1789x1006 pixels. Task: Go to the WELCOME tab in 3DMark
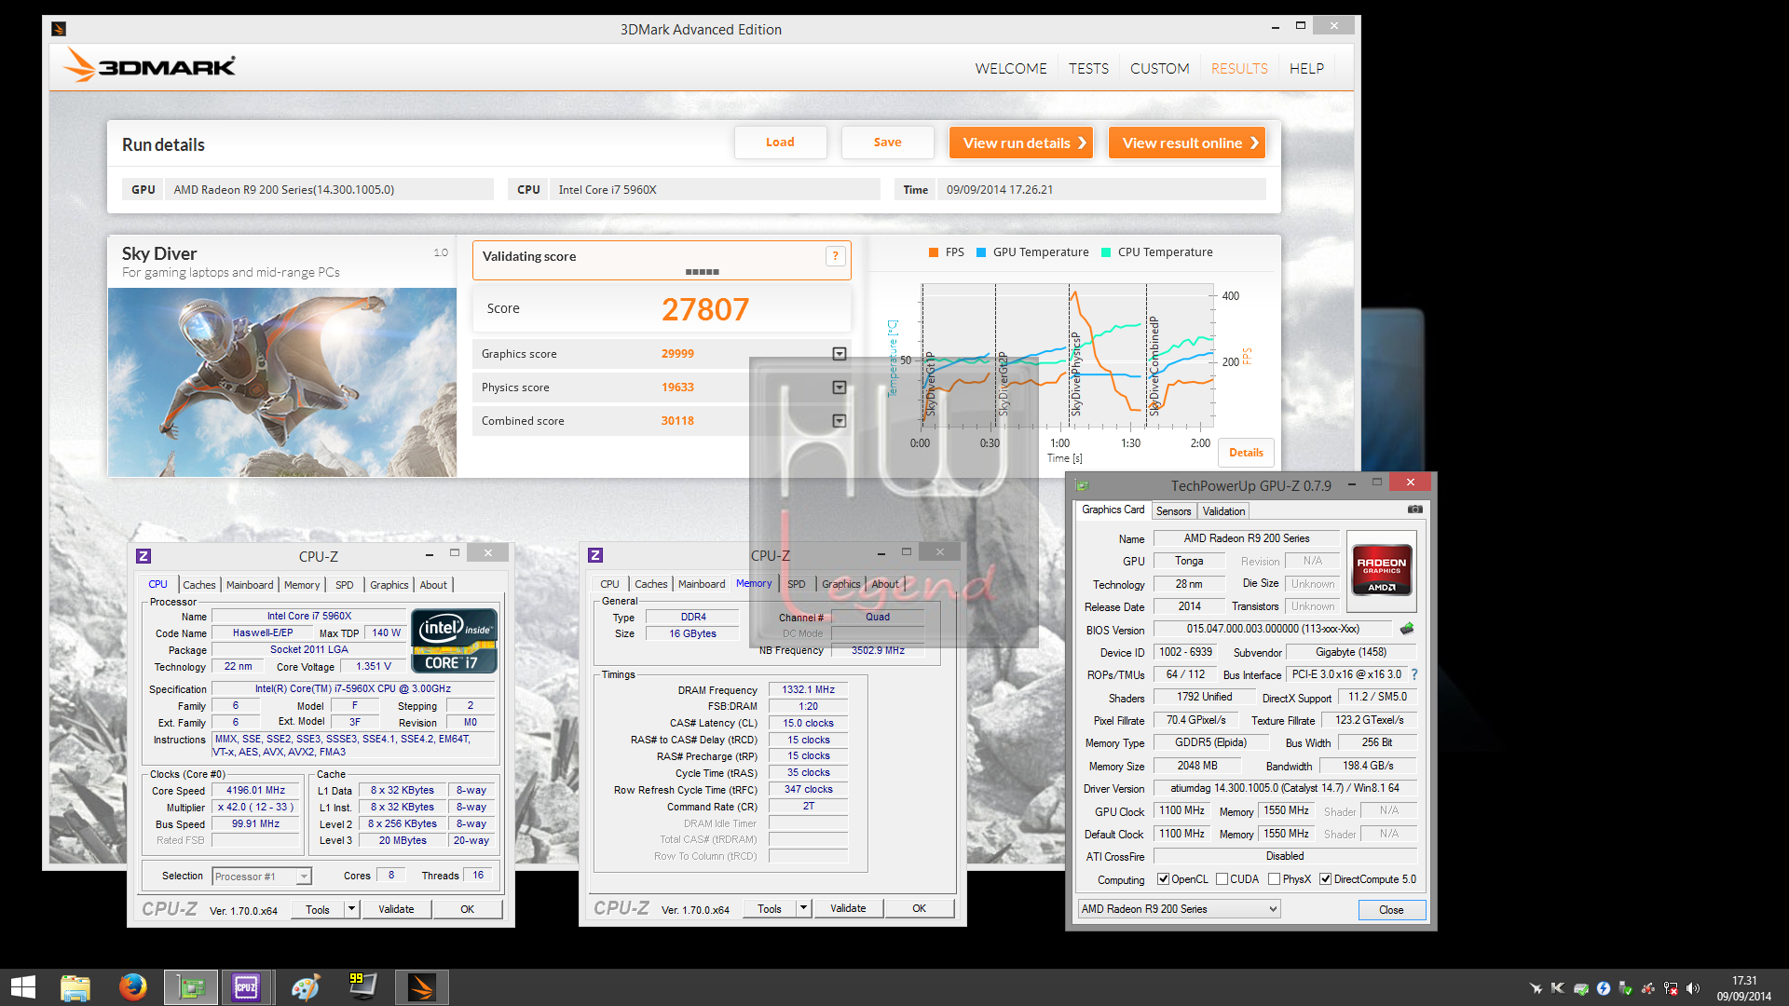tap(1011, 69)
